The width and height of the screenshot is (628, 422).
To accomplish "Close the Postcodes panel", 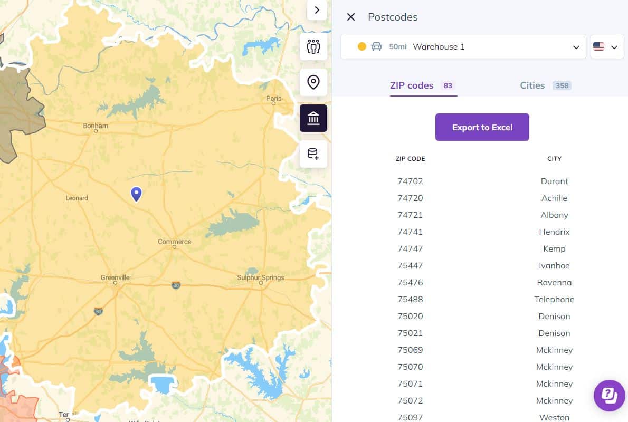I will click(x=351, y=17).
